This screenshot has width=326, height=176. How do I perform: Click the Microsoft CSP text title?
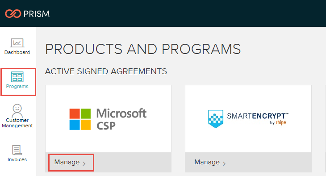pyautogui.click(x=121, y=119)
